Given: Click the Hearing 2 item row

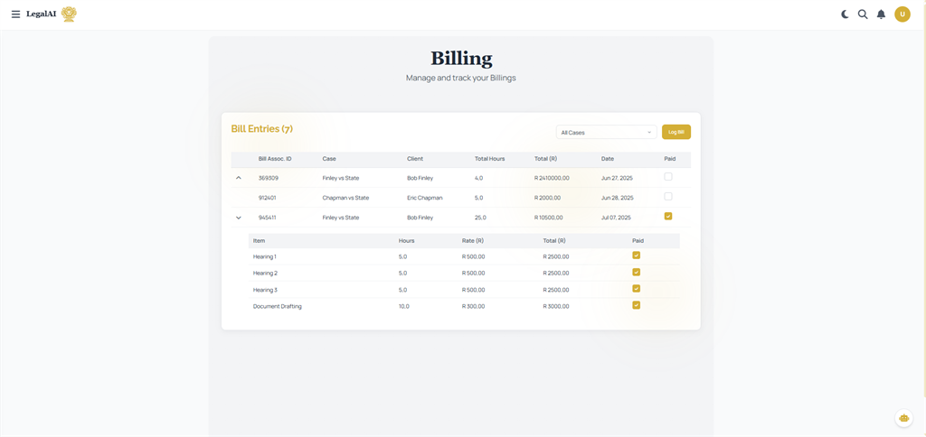Looking at the screenshot, I should pyautogui.click(x=265, y=273).
